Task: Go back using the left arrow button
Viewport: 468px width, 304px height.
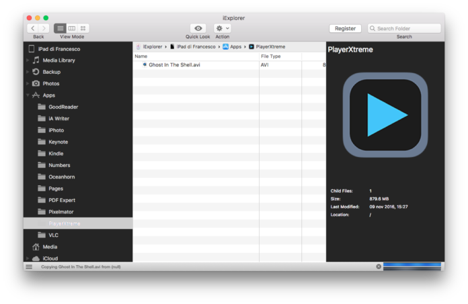Action: coord(33,28)
